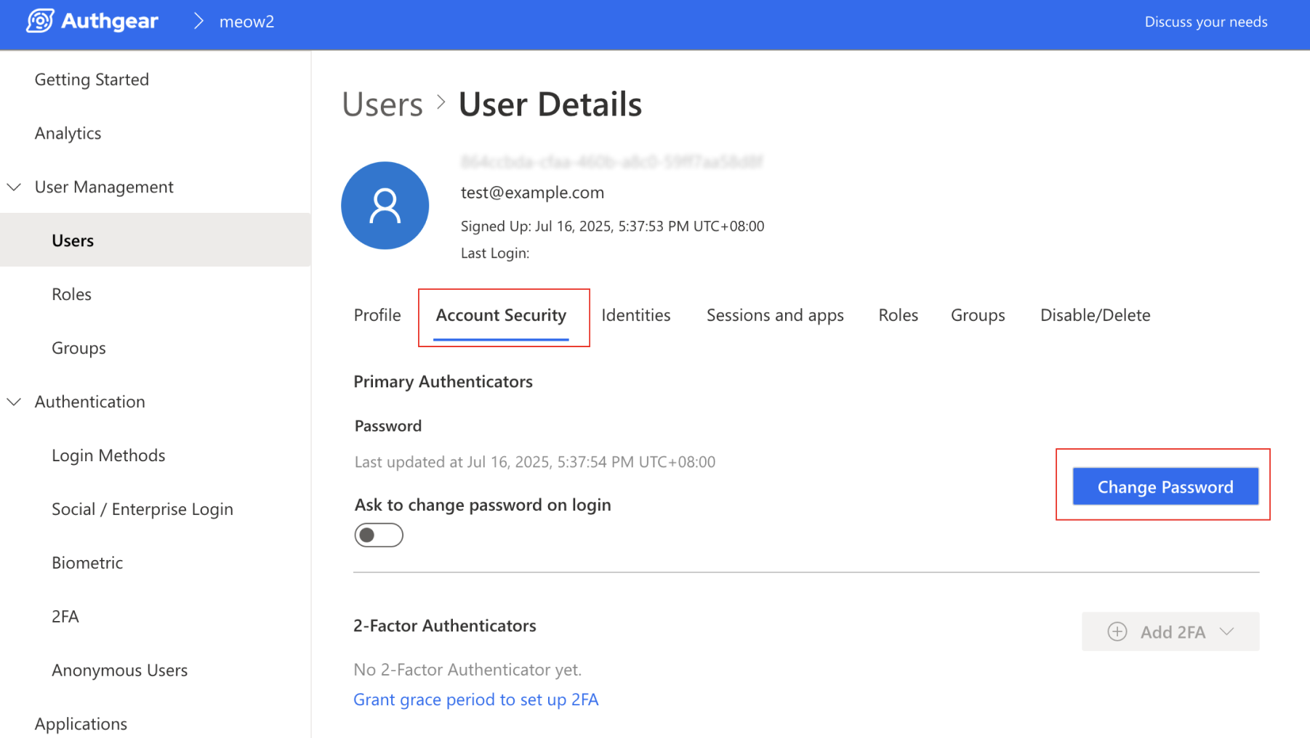The height and width of the screenshot is (738, 1310).
Task: Toggle Ask to change password on login
Action: click(x=378, y=535)
